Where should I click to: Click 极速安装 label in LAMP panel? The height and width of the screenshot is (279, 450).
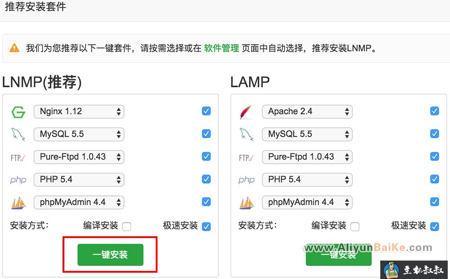tap(409, 225)
